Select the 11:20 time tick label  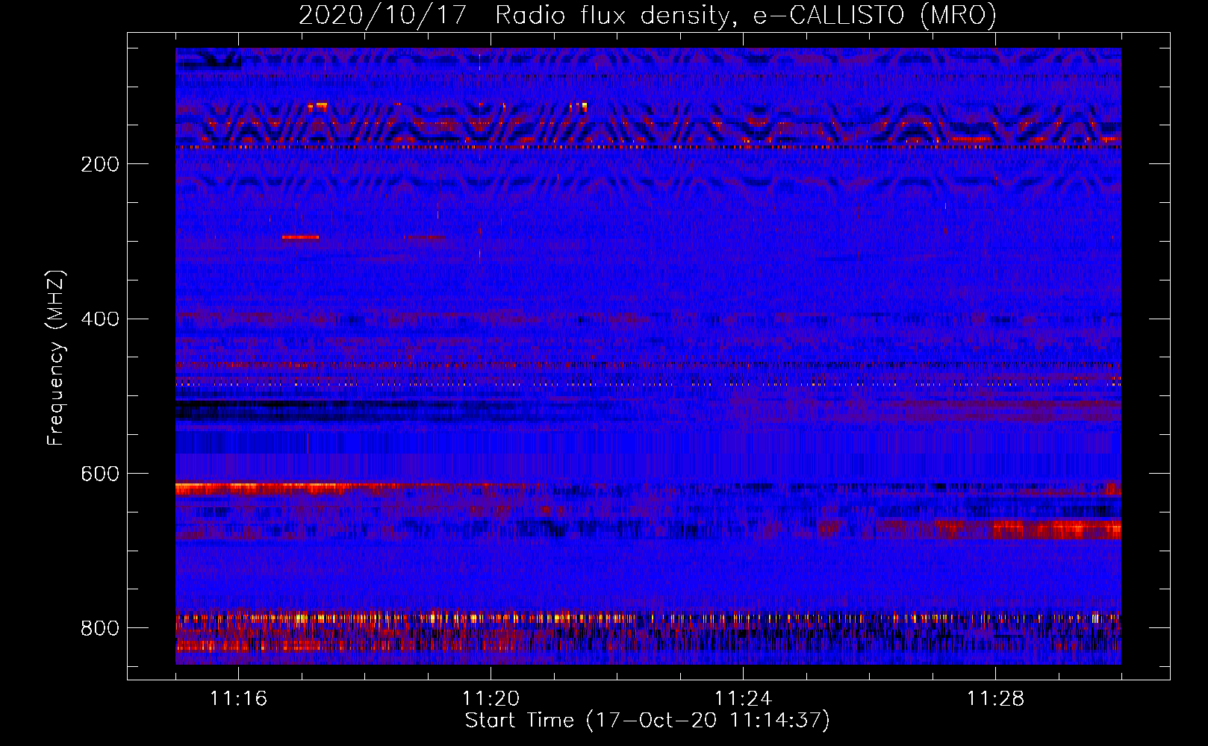pos(491,698)
